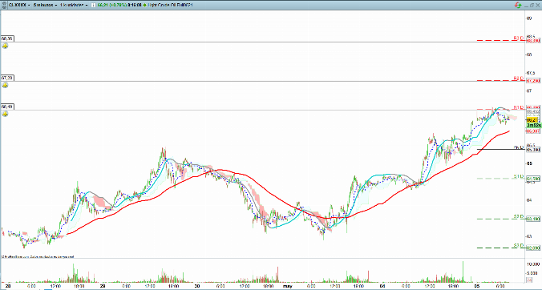Open the units history dropdown in header
This screenshot has height=290, width=542.
(x=73, y=5)
